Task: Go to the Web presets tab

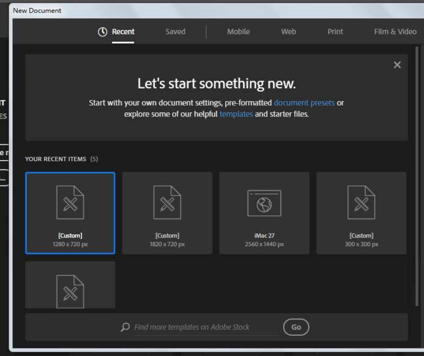Action: coord(288,32)
